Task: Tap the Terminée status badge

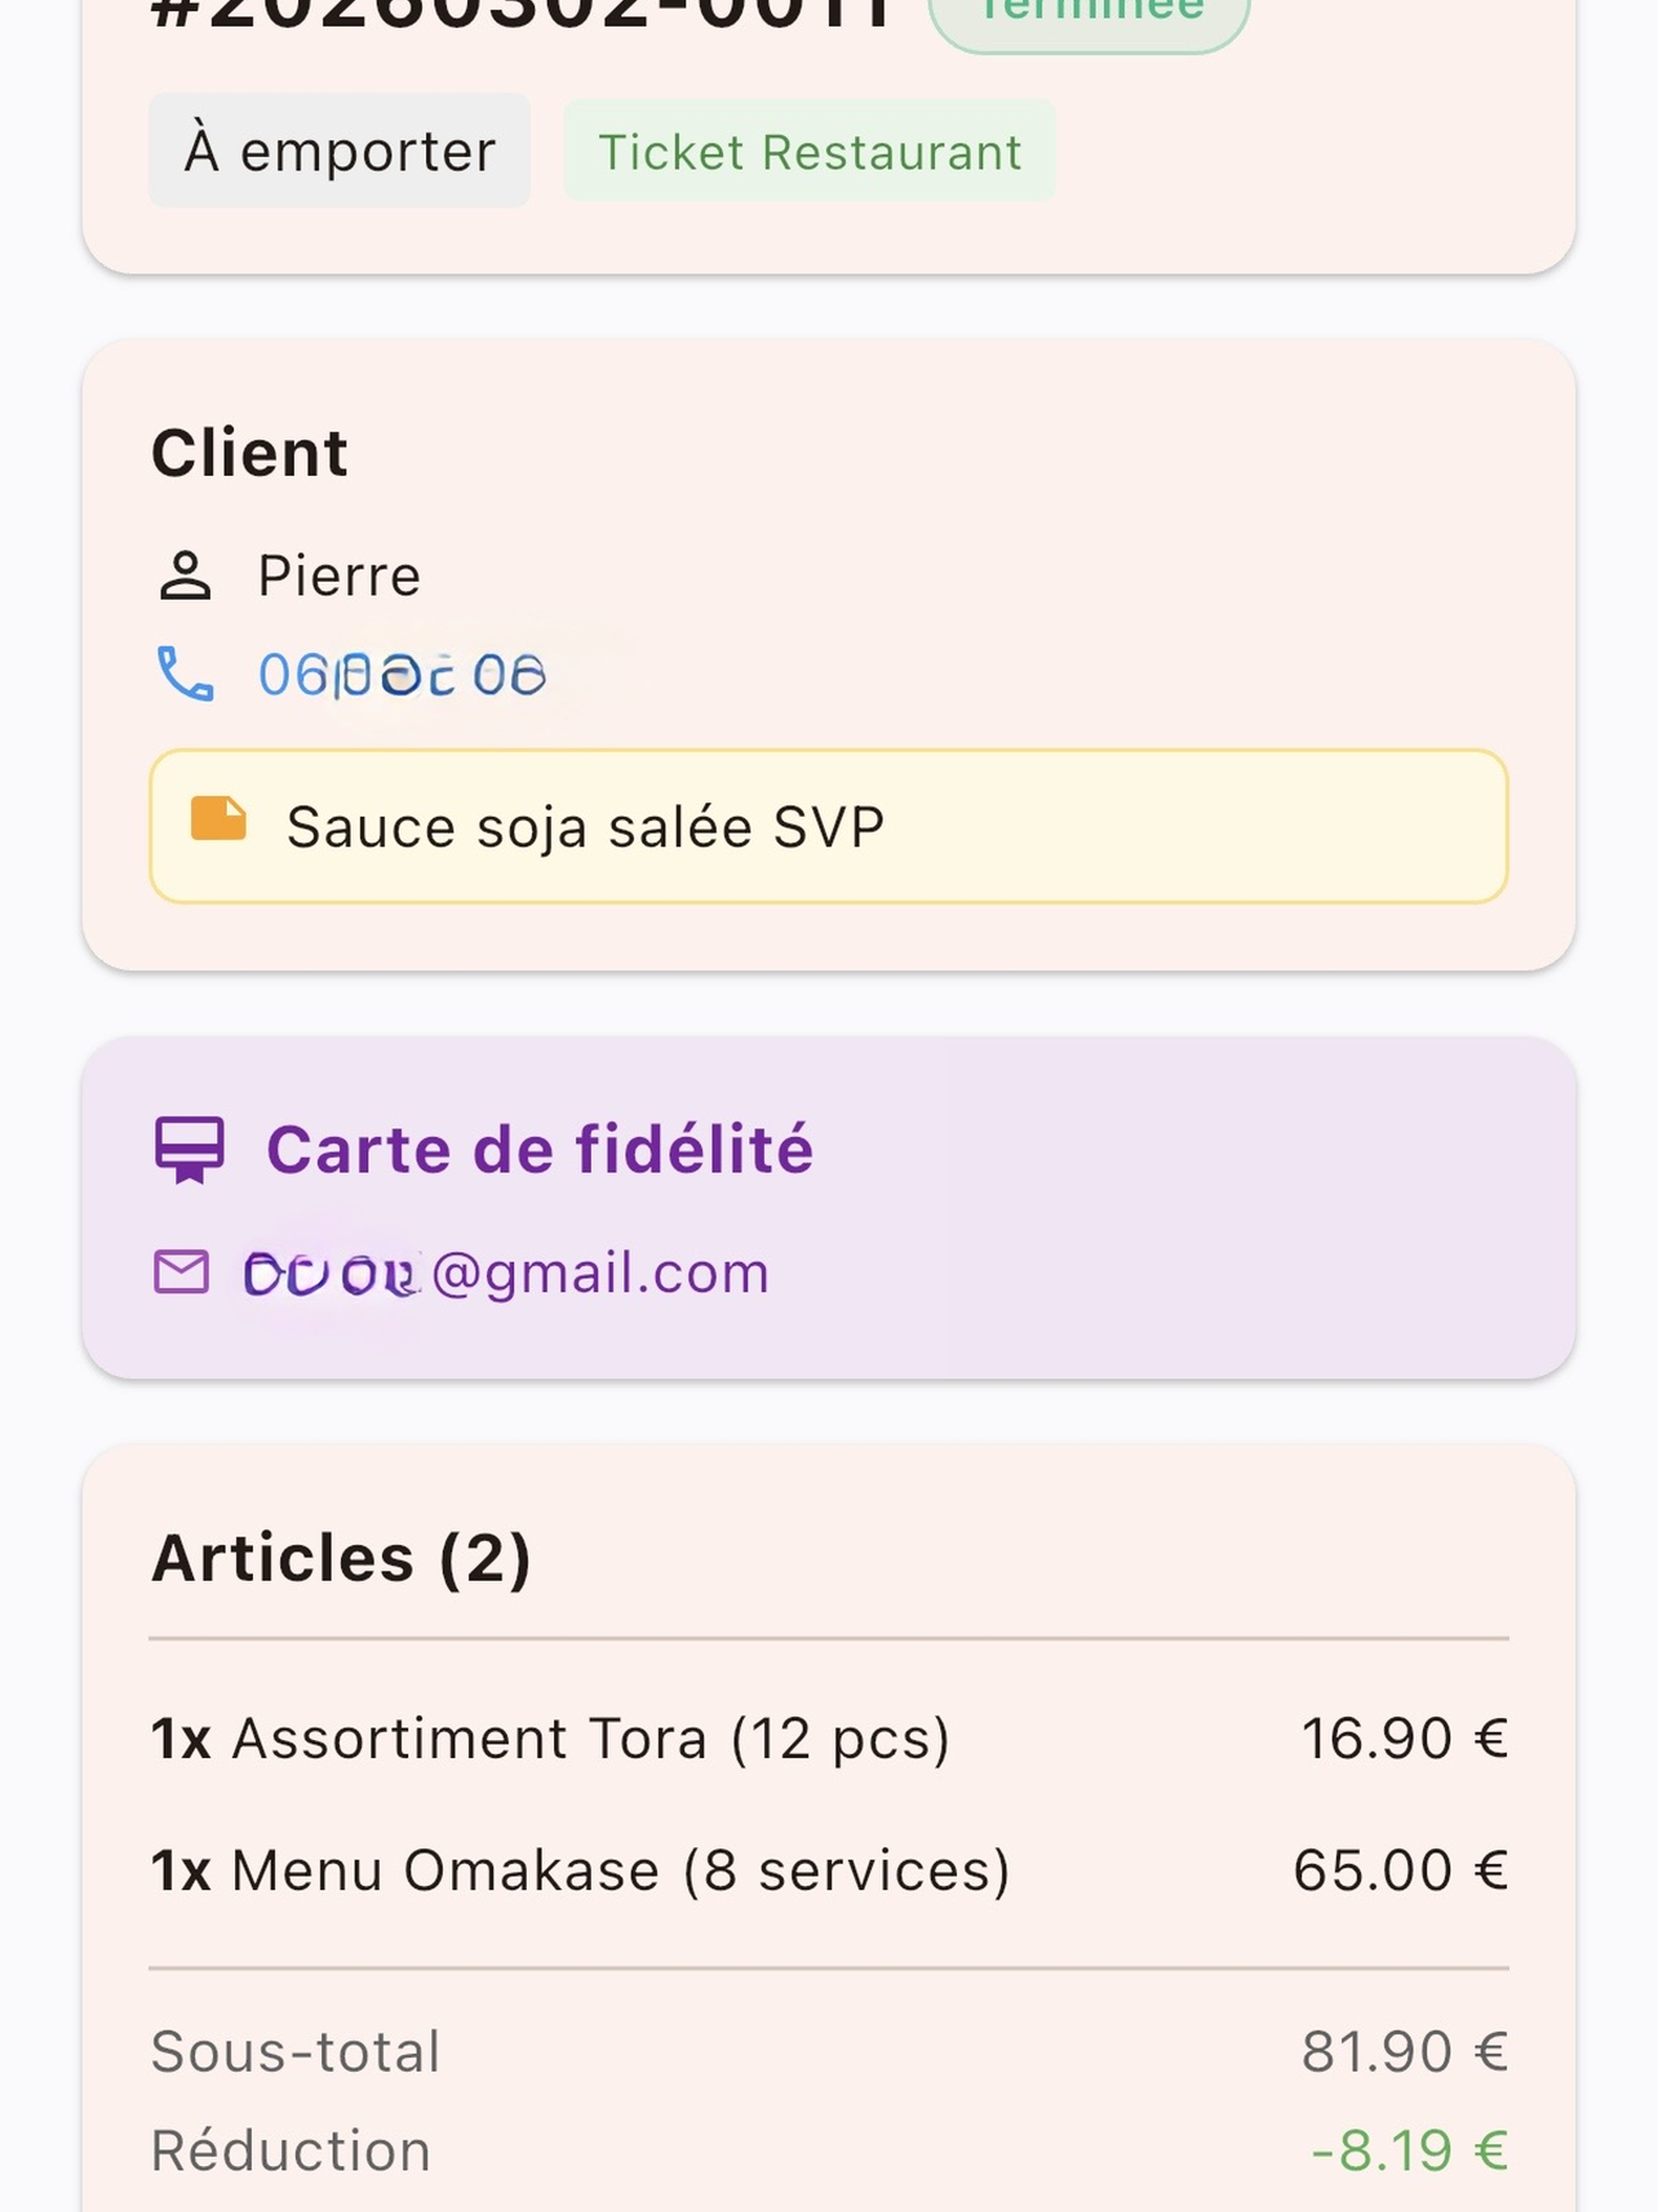Action: click(1089, 15)
